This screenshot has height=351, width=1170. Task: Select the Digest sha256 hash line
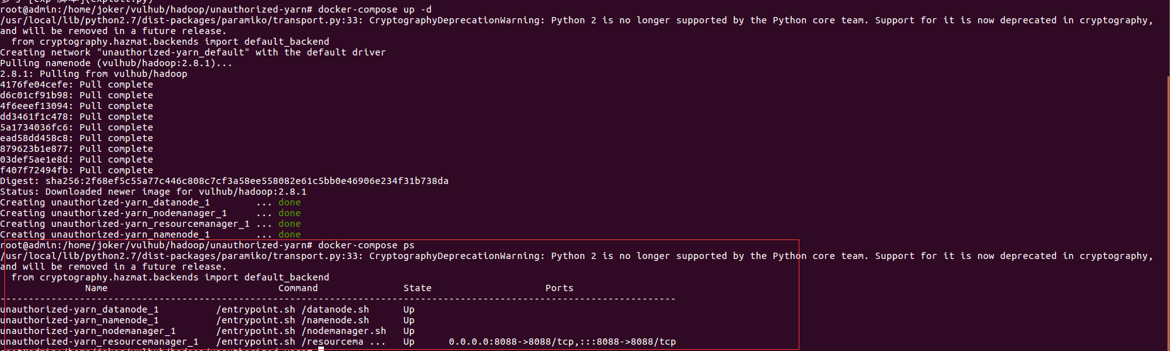tap(224, 181)
